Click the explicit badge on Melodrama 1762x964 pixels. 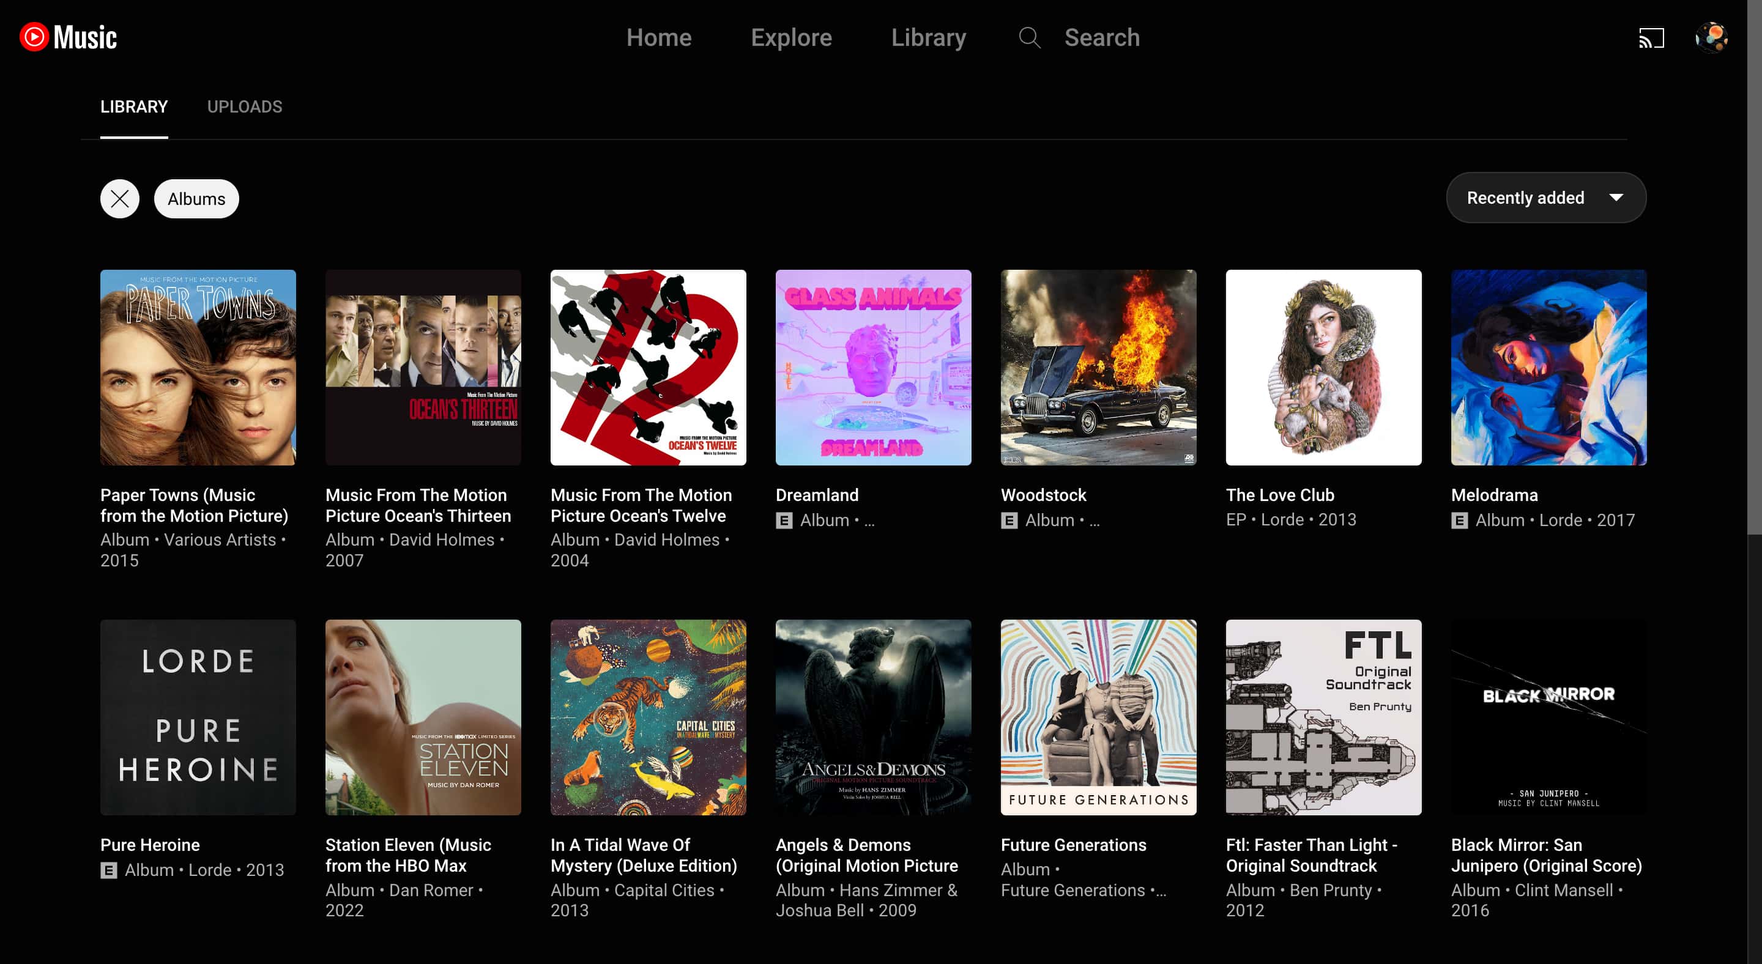click(x=1459, y=521)
